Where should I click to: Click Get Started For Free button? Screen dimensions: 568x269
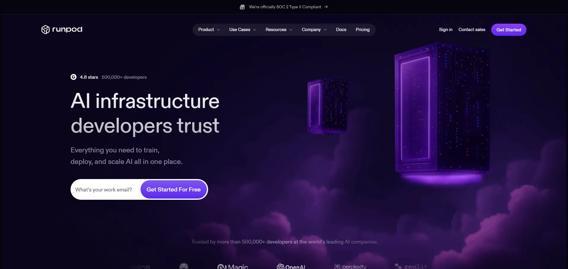(x=173, y=189)
